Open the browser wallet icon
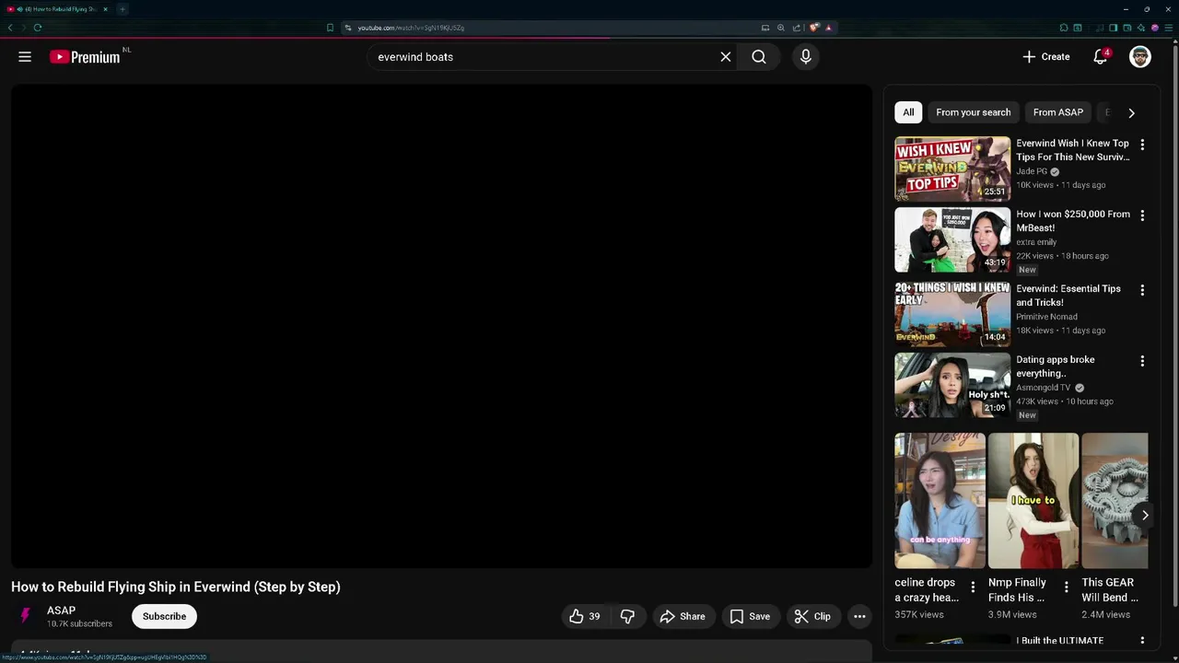Screen dimensions: 1179x663 pos(1127,28)
